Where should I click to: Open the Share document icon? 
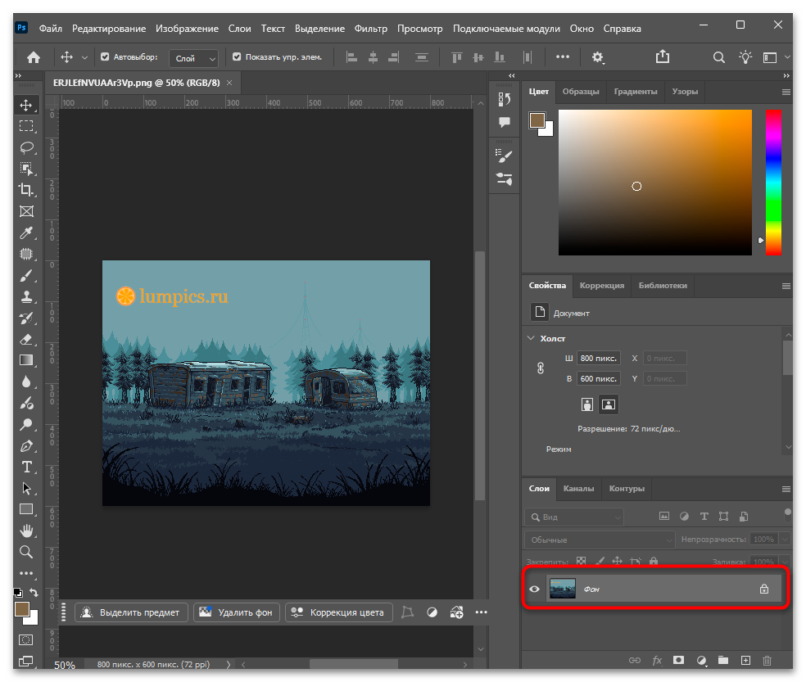pyautogui.click(x=663, y=56)
